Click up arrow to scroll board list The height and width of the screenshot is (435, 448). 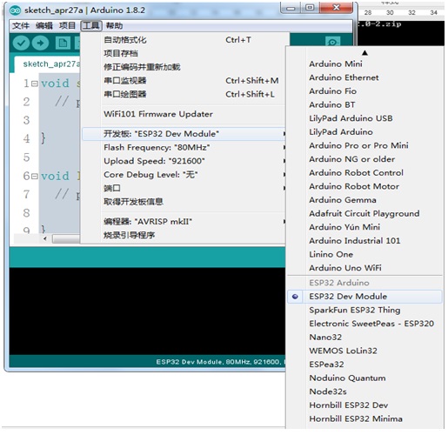[x=364, y=53]
